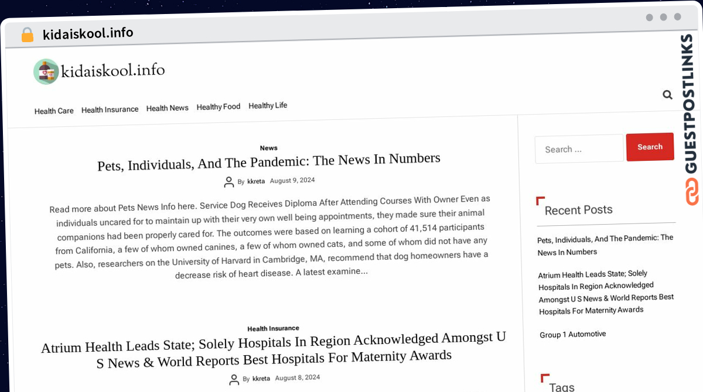Click the Recent Posts sidebar heading
The image size is (703, 392).
[579, 210]
